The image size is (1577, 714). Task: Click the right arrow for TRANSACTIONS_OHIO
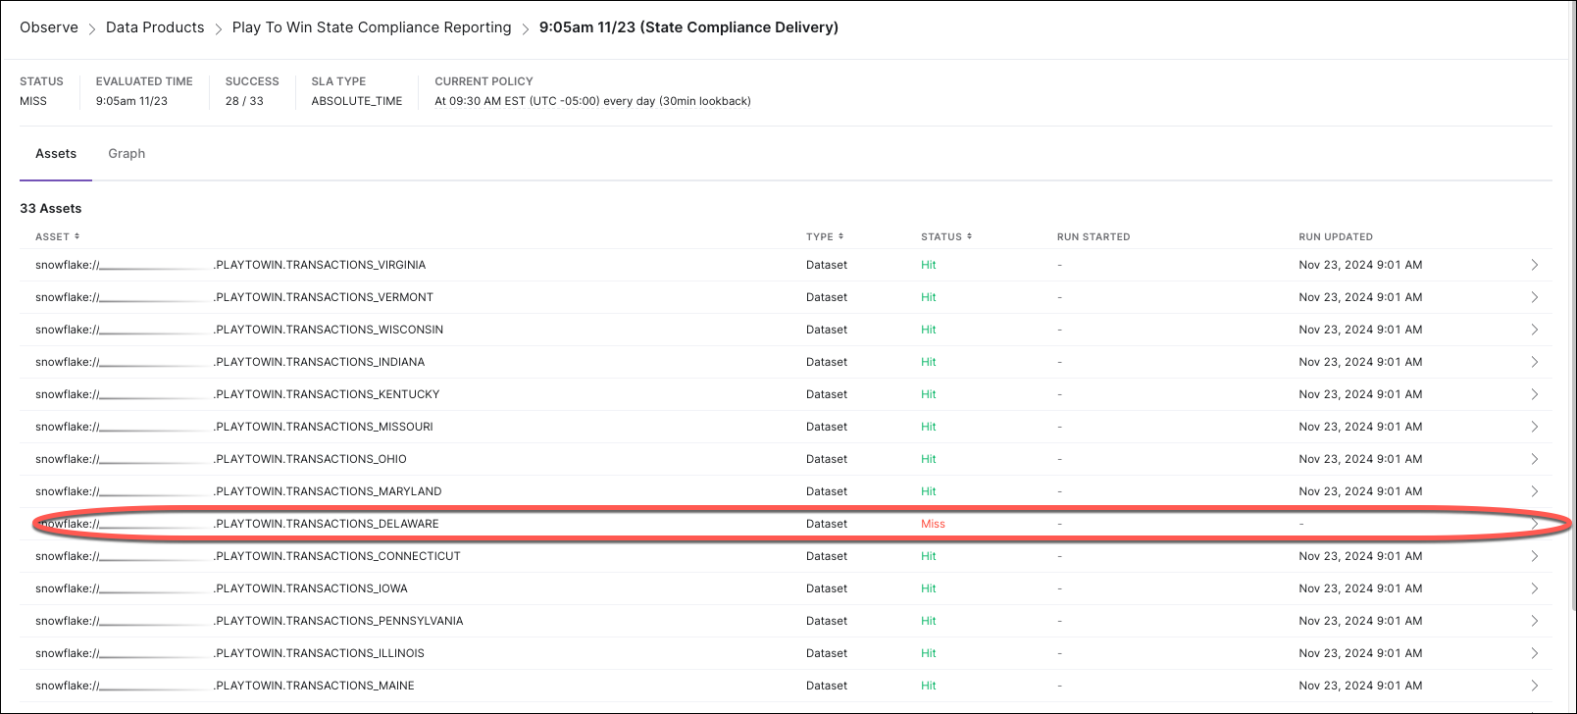1534,459
